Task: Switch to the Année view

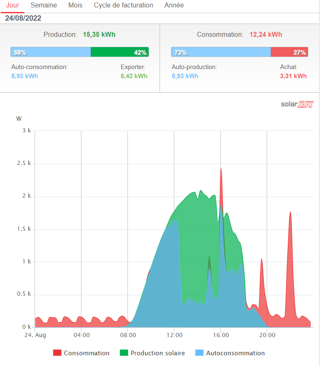Action: tap(174, 5)
